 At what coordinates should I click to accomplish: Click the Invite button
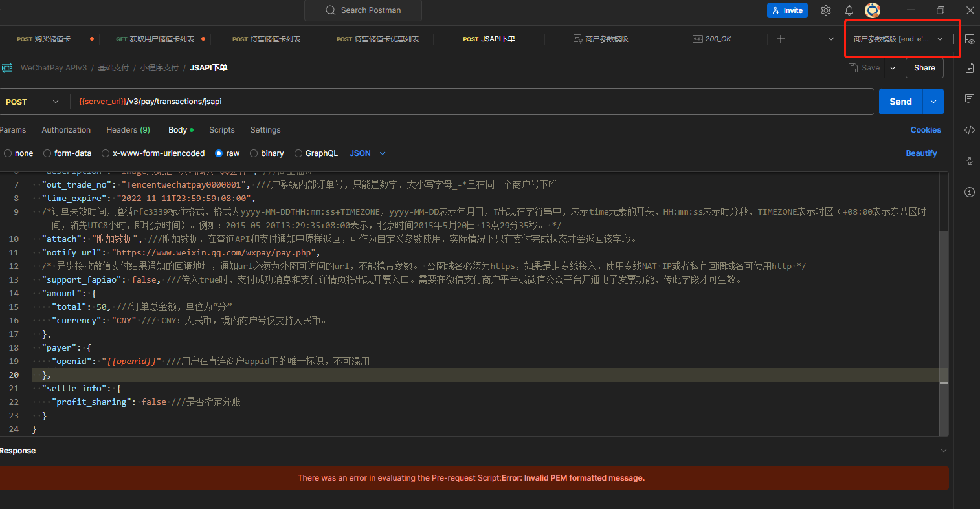click(786, 10)
